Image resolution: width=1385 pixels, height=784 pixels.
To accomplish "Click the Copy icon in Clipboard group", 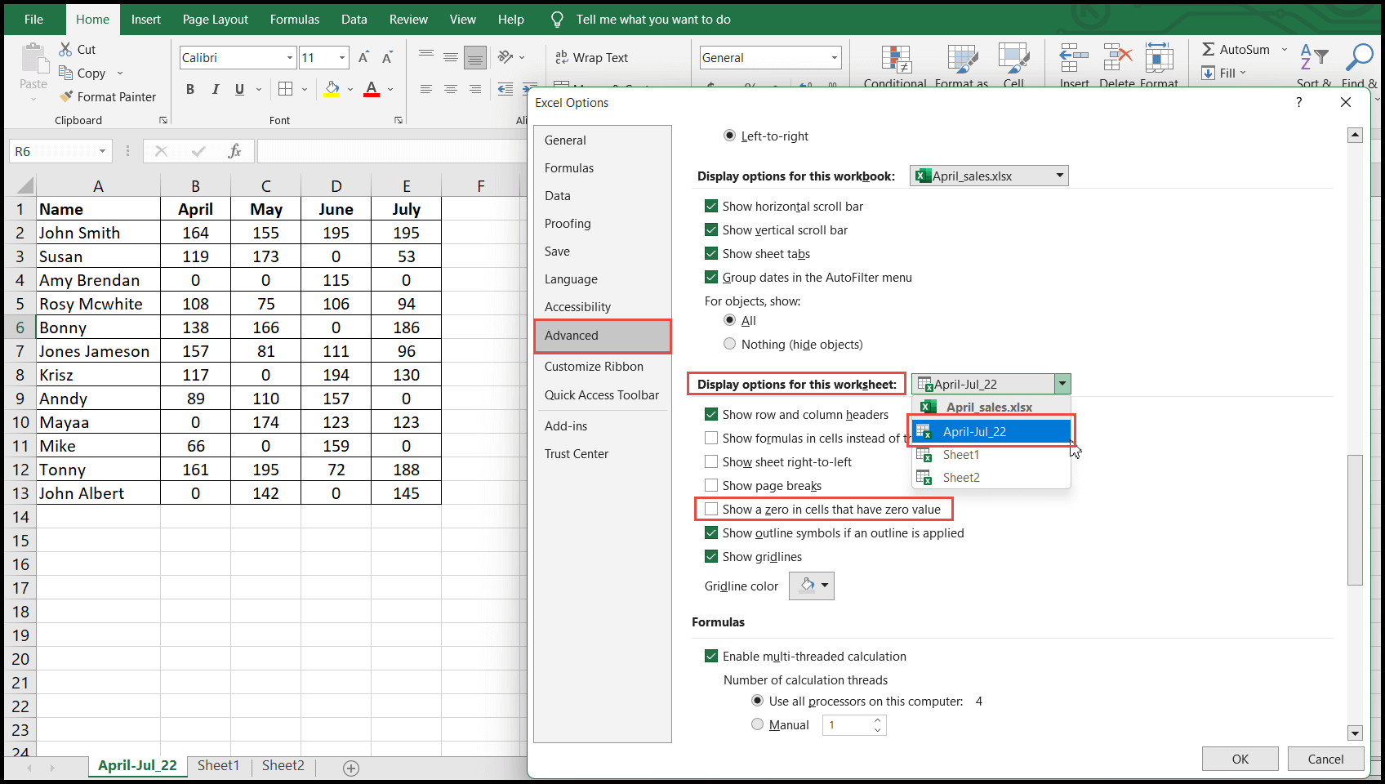I will pos(66,73).
